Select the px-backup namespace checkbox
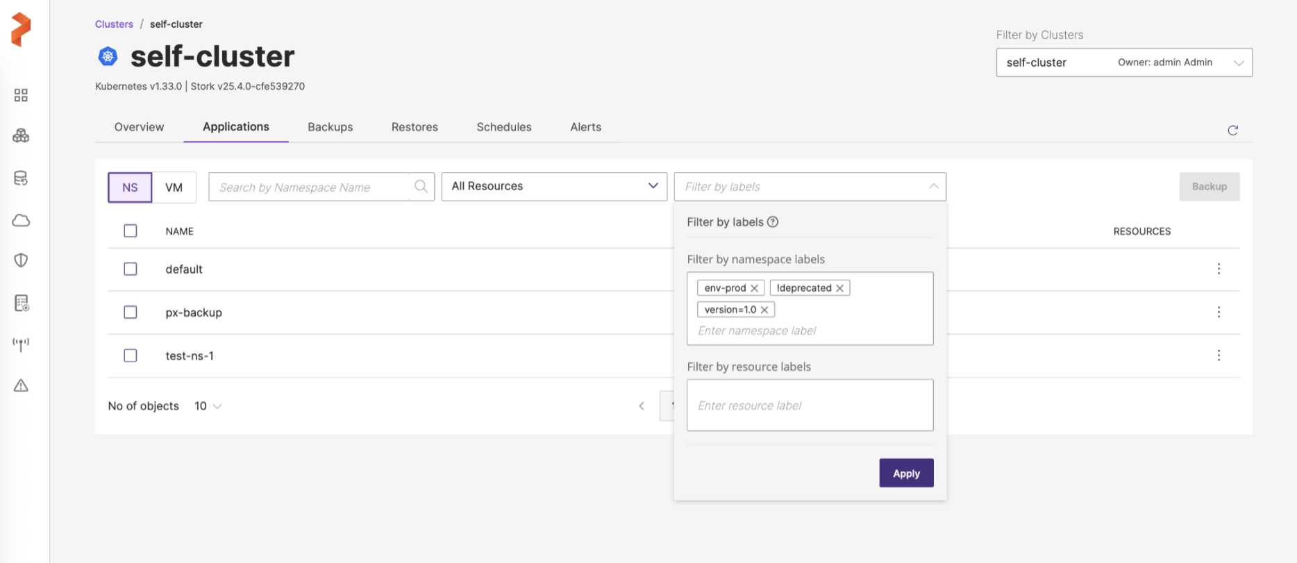Image resolution: width=1297 pixels, height=563 pixels. (131, 312)
